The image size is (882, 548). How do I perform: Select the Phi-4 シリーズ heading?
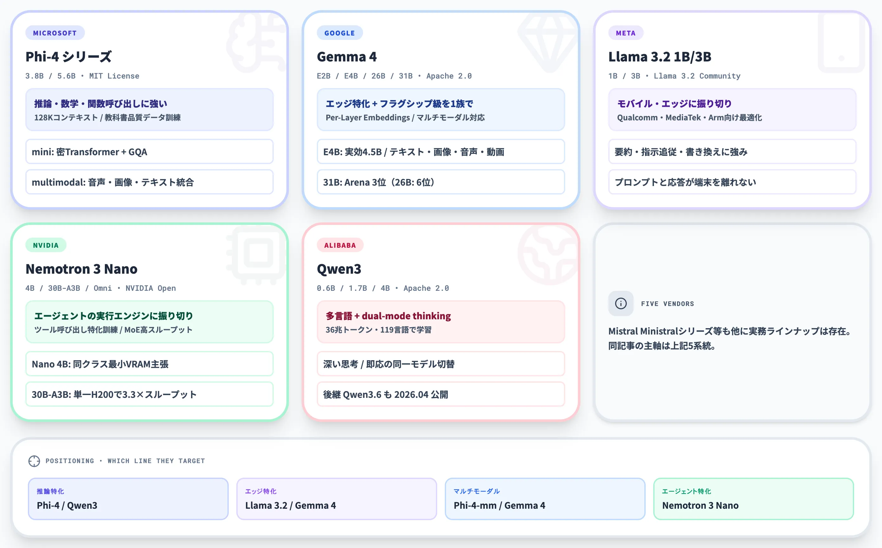(x=68, y=56)
